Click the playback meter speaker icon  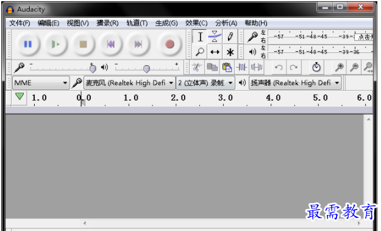(x=253, y=52)
